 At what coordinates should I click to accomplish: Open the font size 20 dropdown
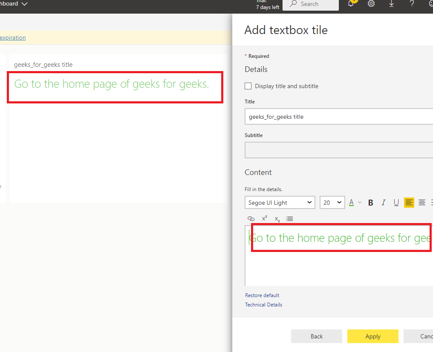point(332,203)
